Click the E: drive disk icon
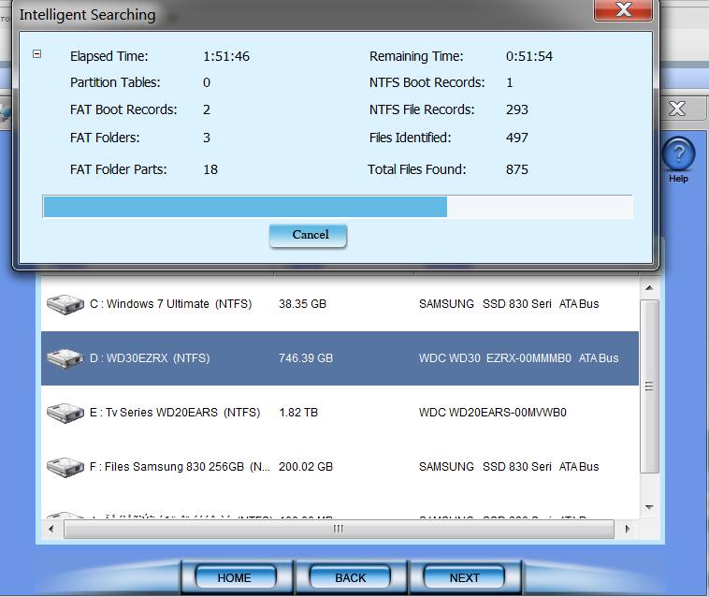This screenshot has width=709, height=597. tap(65, 413)
